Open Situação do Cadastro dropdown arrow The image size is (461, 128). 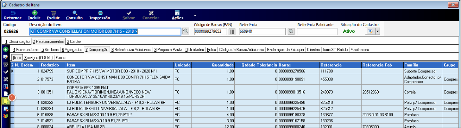coord(378,31)
